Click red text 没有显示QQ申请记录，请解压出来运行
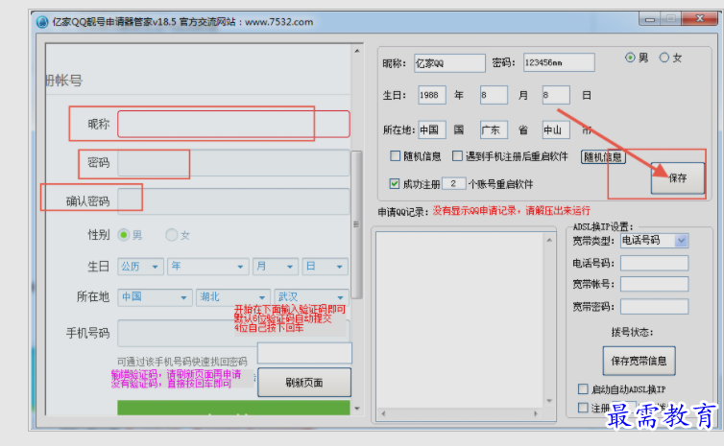 click(x=511, y=211)
